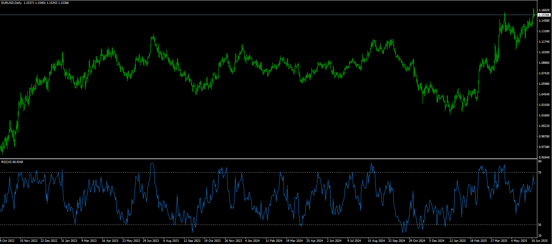The image size is (552, 244).
Task: Click the 10 Jun 2025 date label
Action: (x=540, y=241)
